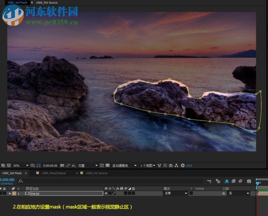The image size is (268, 216).
Task: Open the timeline layer search magnifier
Action: [21, 181]
